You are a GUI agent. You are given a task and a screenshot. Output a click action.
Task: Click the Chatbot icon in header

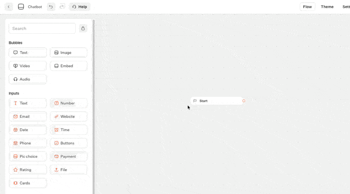[x=21, y=7]
